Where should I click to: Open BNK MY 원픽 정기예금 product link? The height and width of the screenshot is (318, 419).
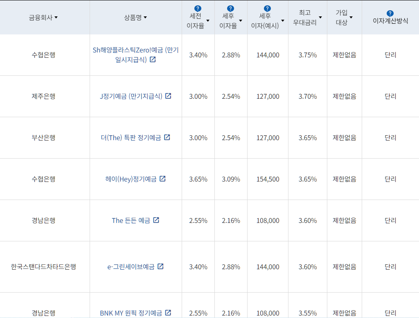point(131,313)
